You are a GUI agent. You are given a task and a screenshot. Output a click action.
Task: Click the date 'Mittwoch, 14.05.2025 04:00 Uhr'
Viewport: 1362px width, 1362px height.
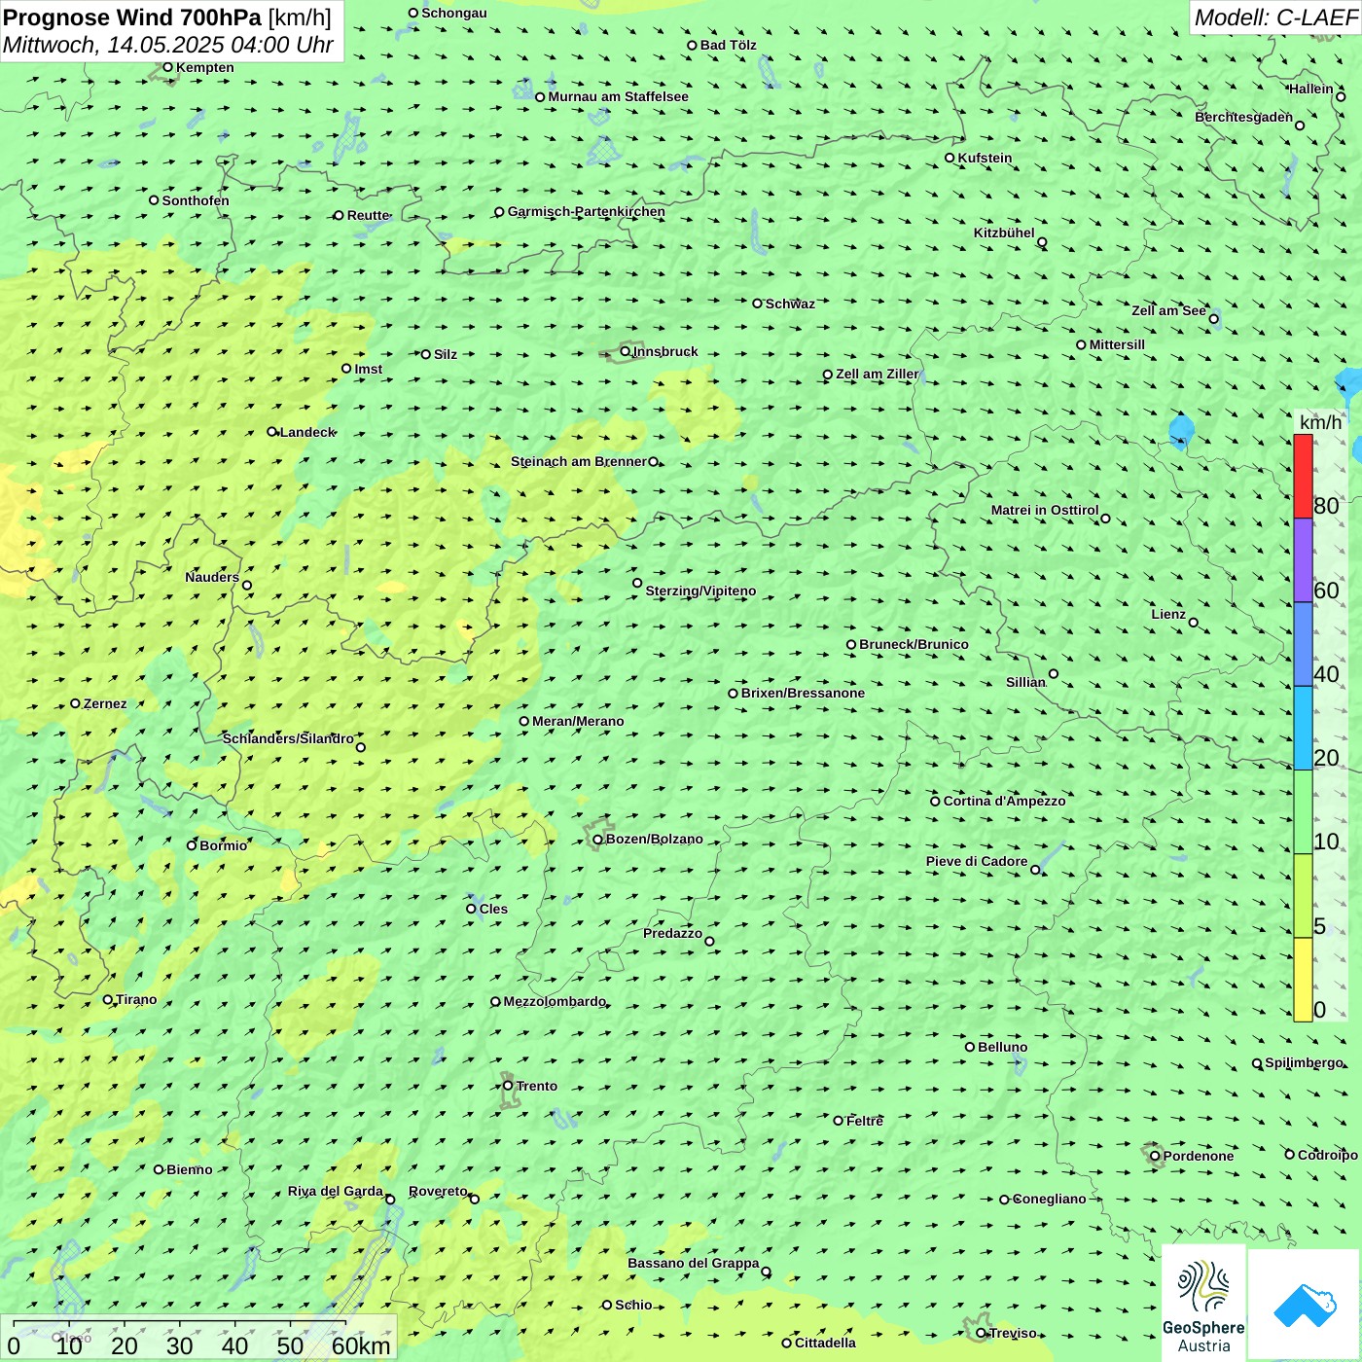pyautogui.click(x=168, y=46)
